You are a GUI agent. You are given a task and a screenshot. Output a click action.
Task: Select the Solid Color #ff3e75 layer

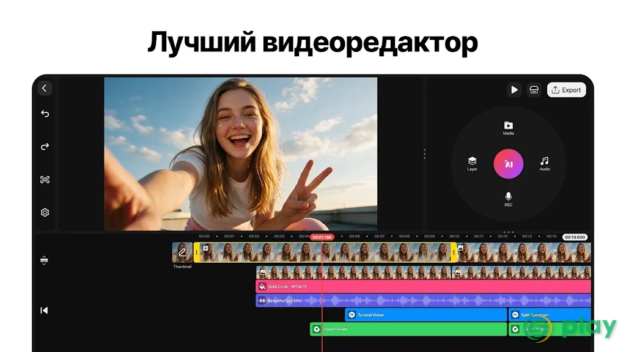click(x=423, y=287)
